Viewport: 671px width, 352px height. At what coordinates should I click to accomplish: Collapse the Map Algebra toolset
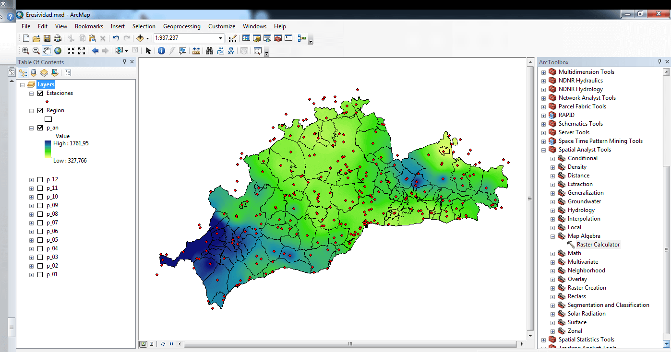552,236
